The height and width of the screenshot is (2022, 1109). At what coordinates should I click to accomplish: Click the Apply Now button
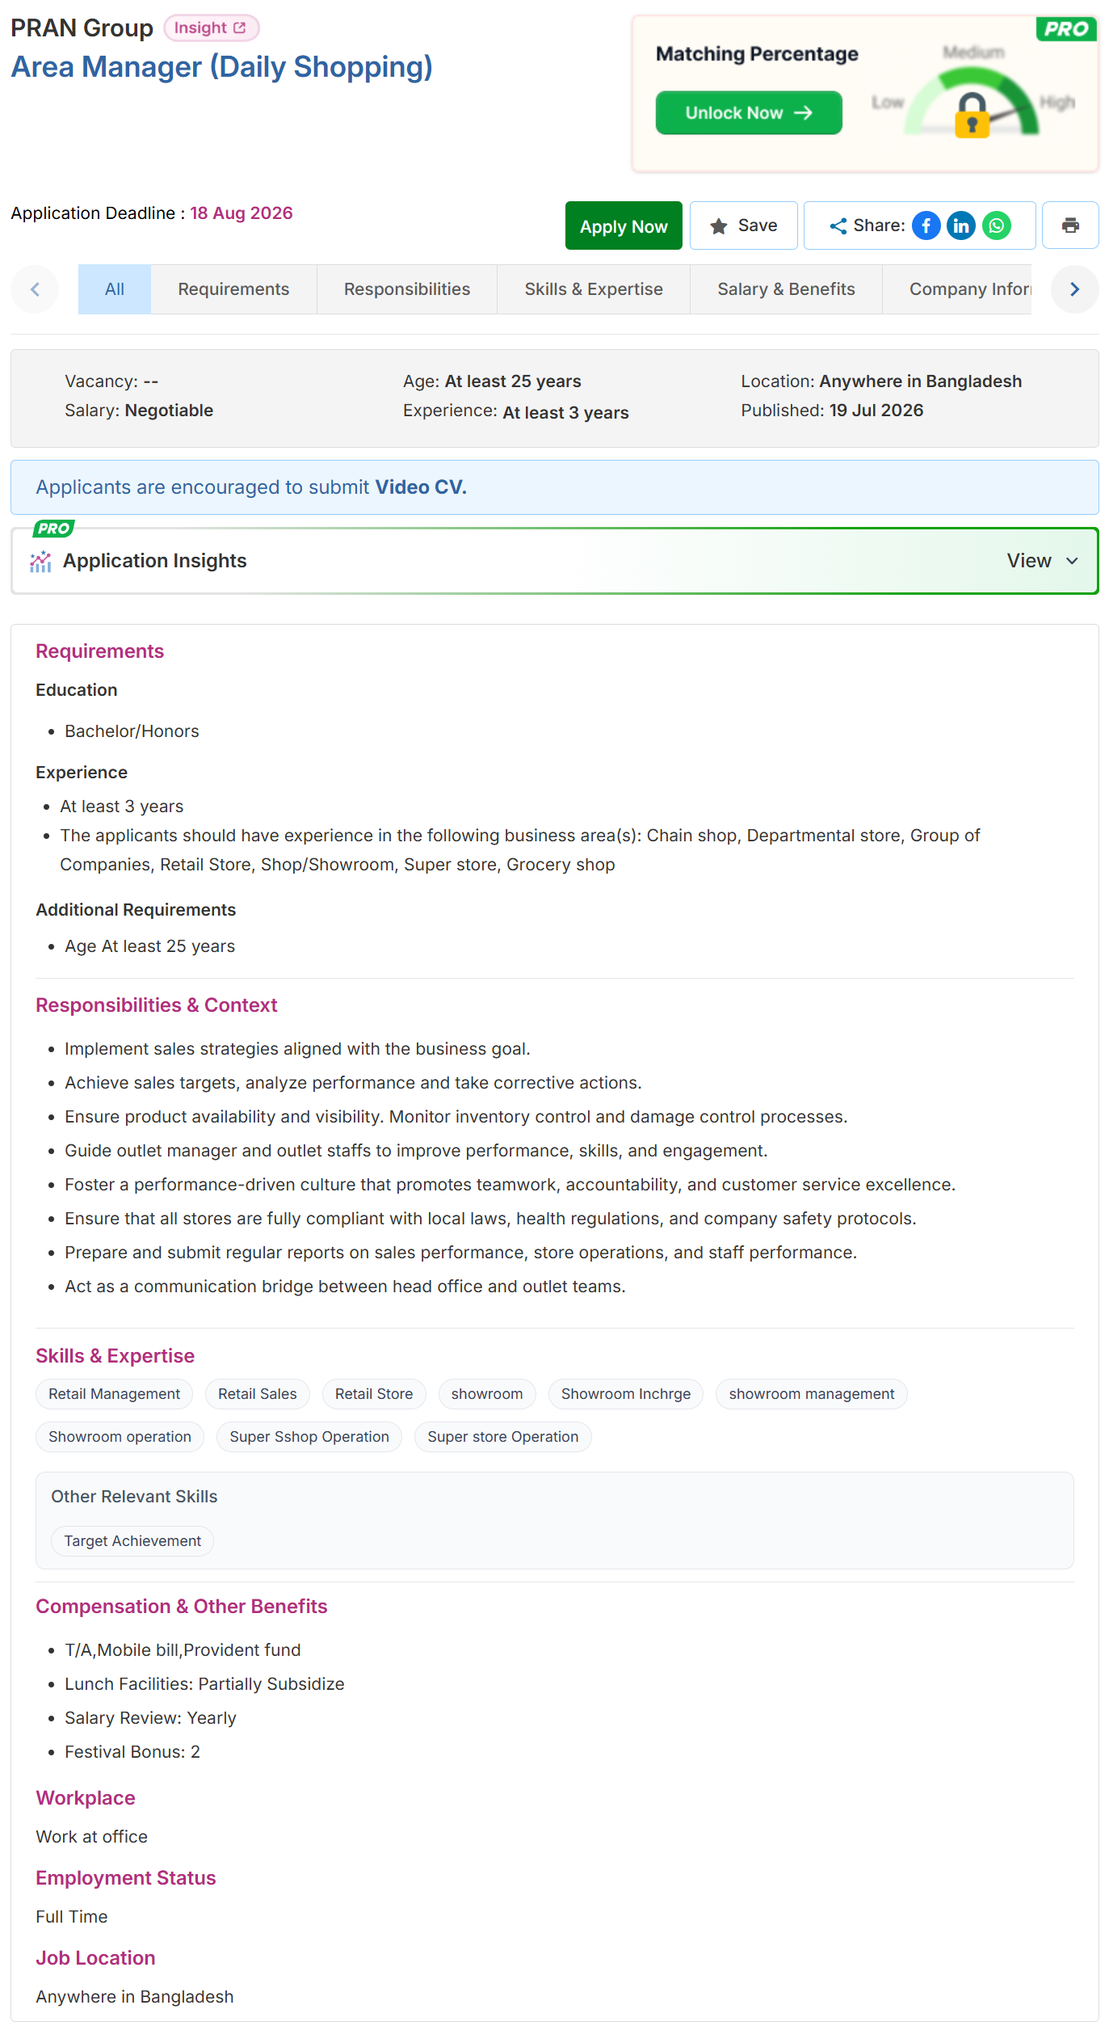click(624, 225)
